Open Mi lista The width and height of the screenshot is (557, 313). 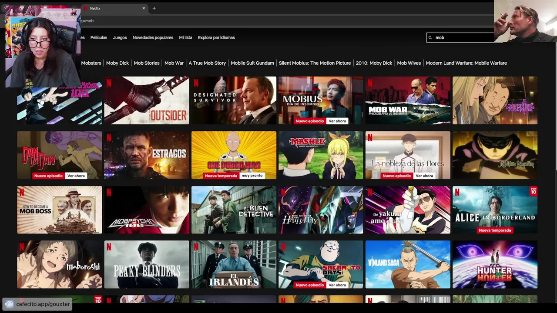pyautogui.click(x=185, y=38)
